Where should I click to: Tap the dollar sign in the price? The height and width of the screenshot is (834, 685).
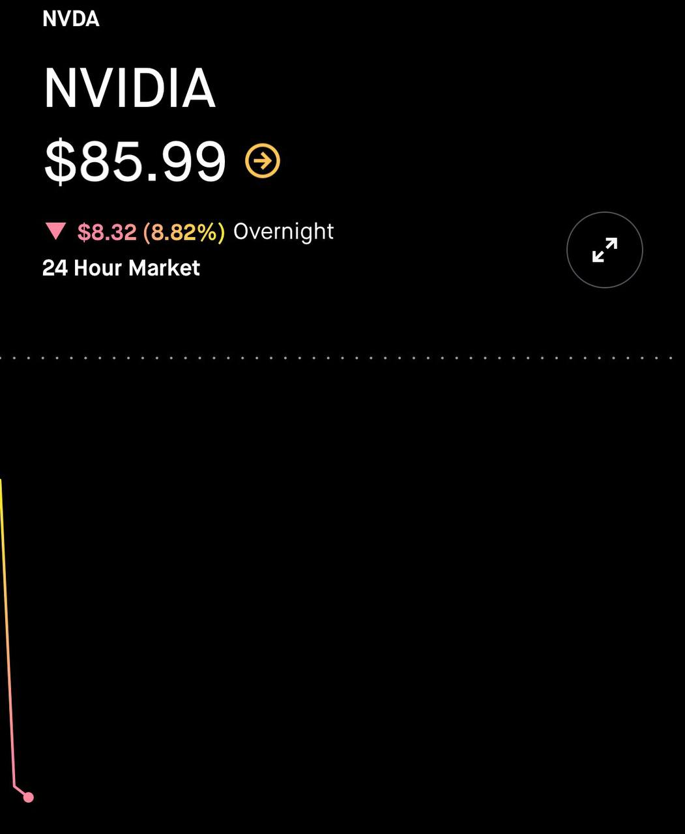point(59,161)
